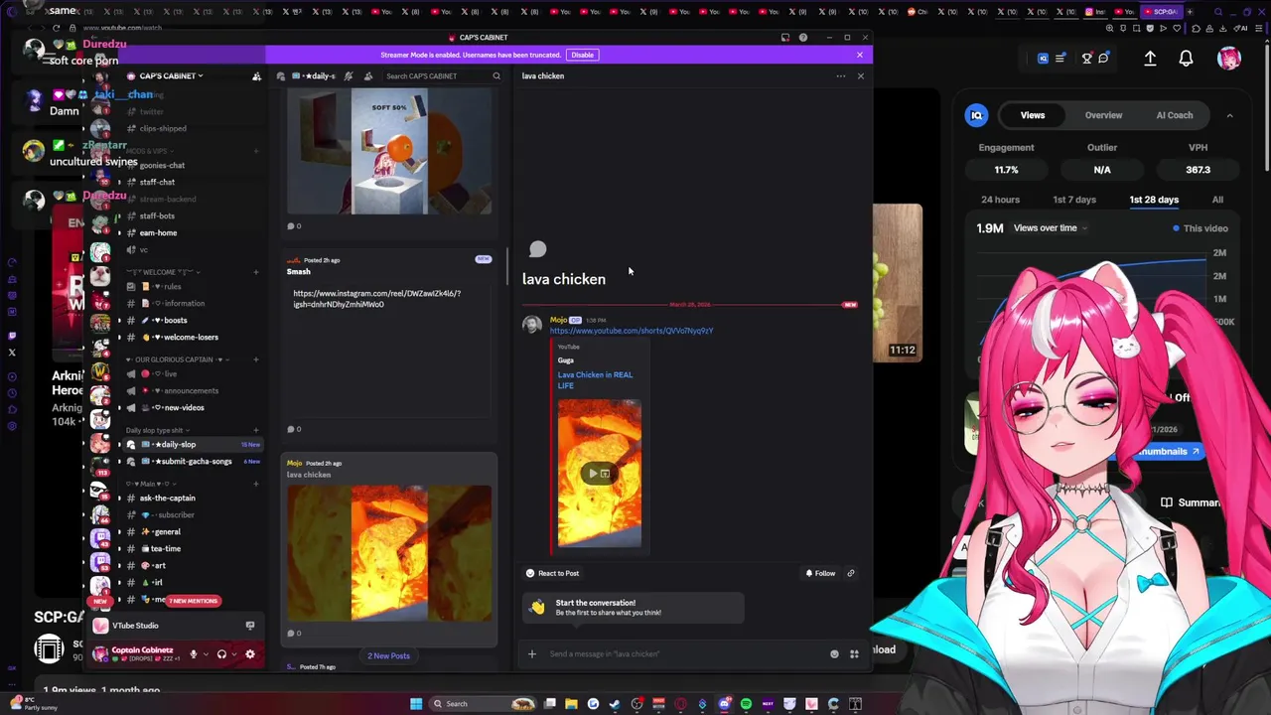Collapse the WELCOME category
The height and width of the screenshot is (715, 1271).
click(x=164, y=272)
